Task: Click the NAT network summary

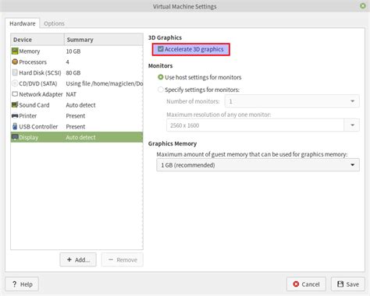Action: (x=71, y=94)
